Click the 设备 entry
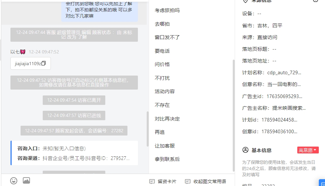Screen dimensions: 325x186 point(252,14)
